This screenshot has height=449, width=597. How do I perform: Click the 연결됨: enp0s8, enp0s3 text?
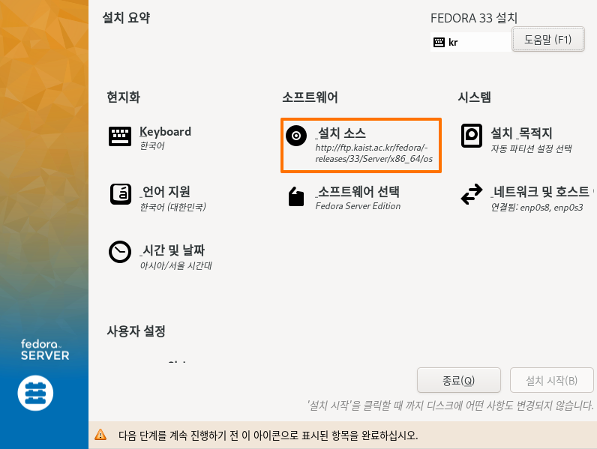pos(537,208)
